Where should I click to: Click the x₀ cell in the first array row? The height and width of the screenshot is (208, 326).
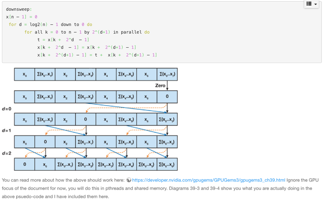click(24, 74)
